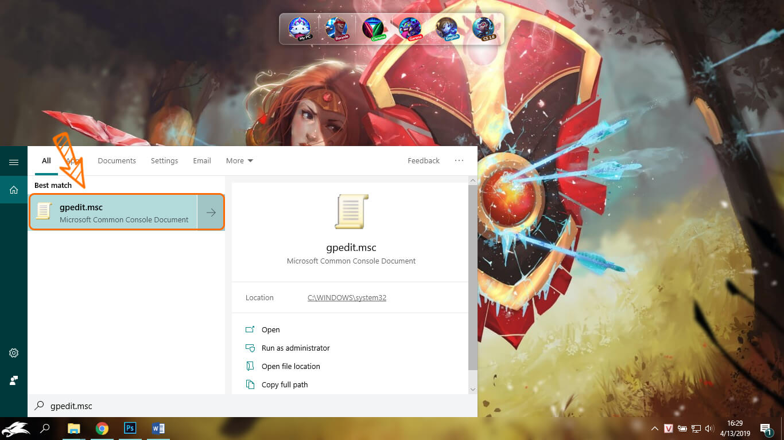Image resolution: width=784 pixels, height=440 pixels.
Task: Open the Recycle dock icon
Action: coord(336,29)
